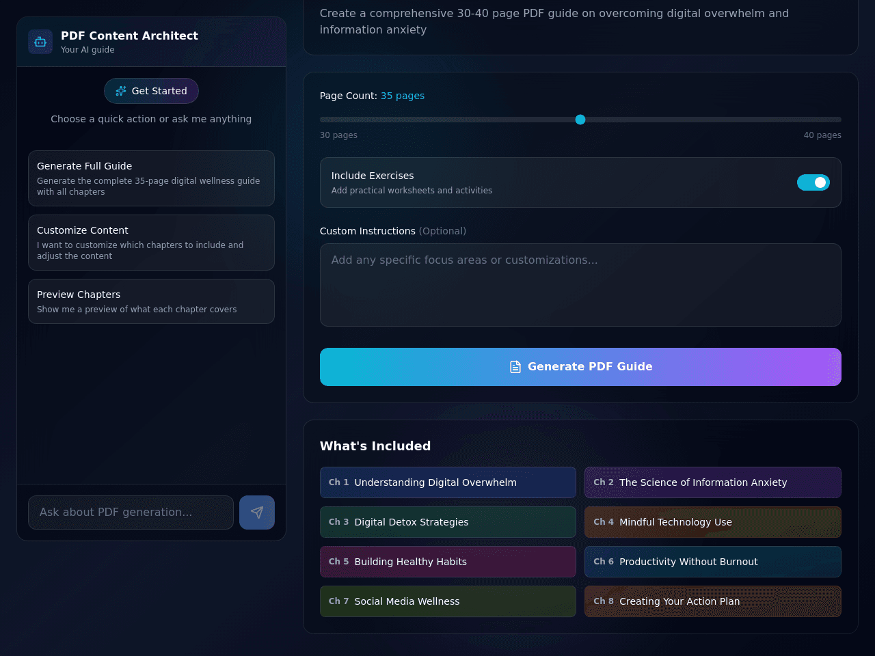Image resolution: width=875 pixels, height=656 pixels.
Task: Click the What's Included heading
Action: coord(375,446)
